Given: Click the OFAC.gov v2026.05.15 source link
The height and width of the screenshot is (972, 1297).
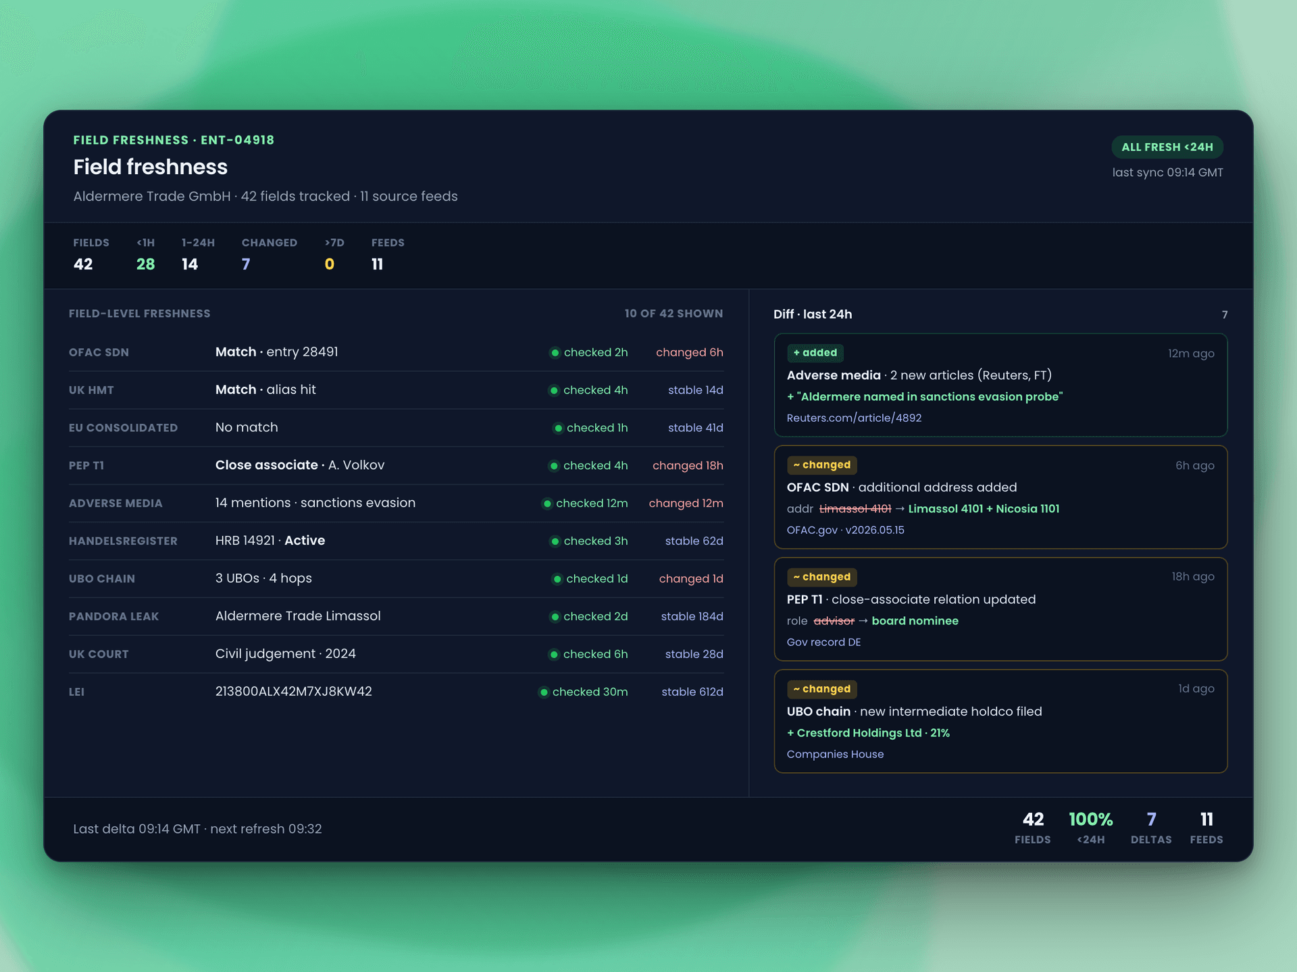Looking at the screenshot, I should coord(845,530).
